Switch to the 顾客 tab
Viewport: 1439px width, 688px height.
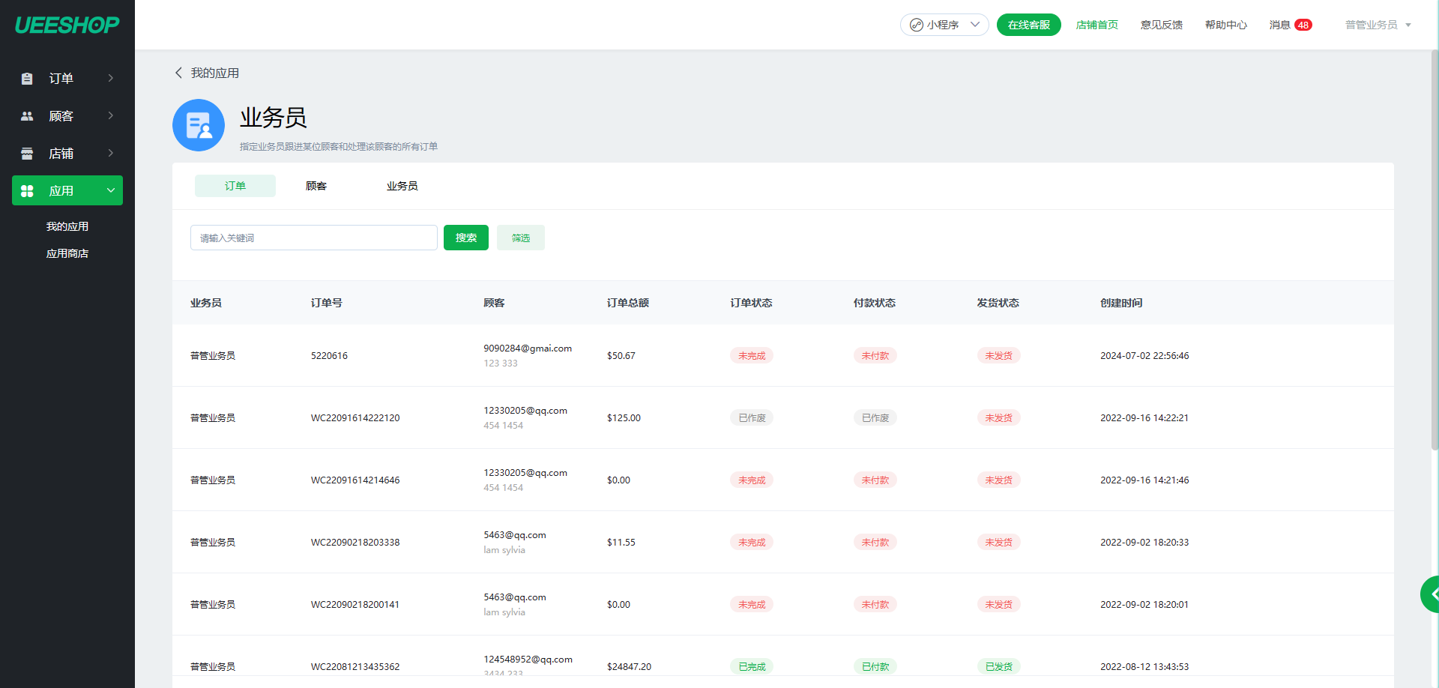[316, 186]
